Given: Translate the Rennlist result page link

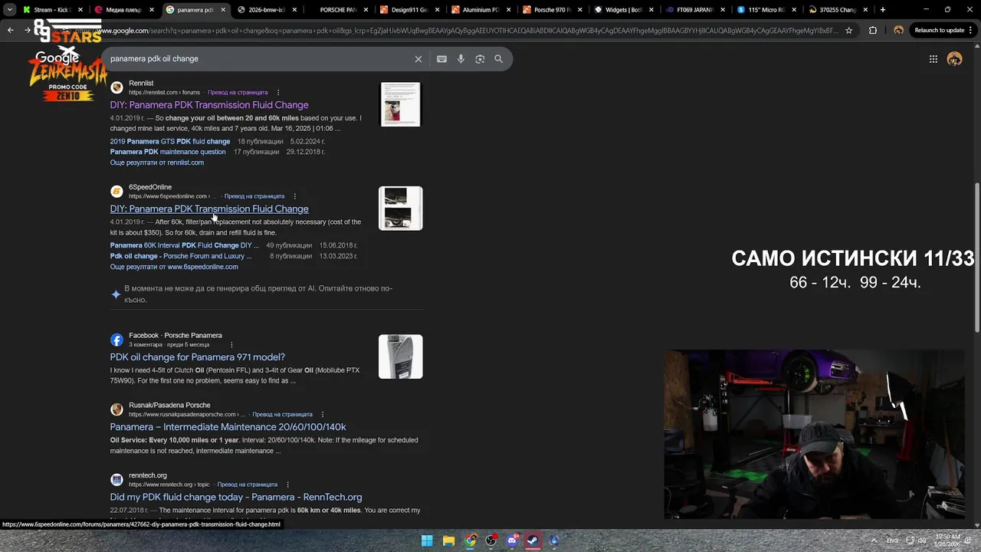Looking at the screenshot, I should pos(238,93).
